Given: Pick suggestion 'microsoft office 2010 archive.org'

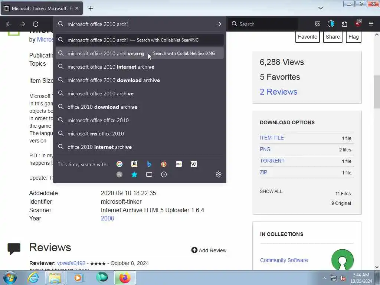Looking at the screenshot, I should 140,53.
